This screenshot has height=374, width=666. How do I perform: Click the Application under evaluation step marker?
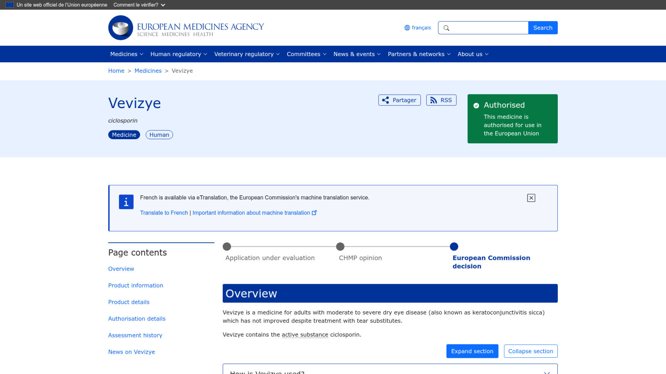point(227,246)
